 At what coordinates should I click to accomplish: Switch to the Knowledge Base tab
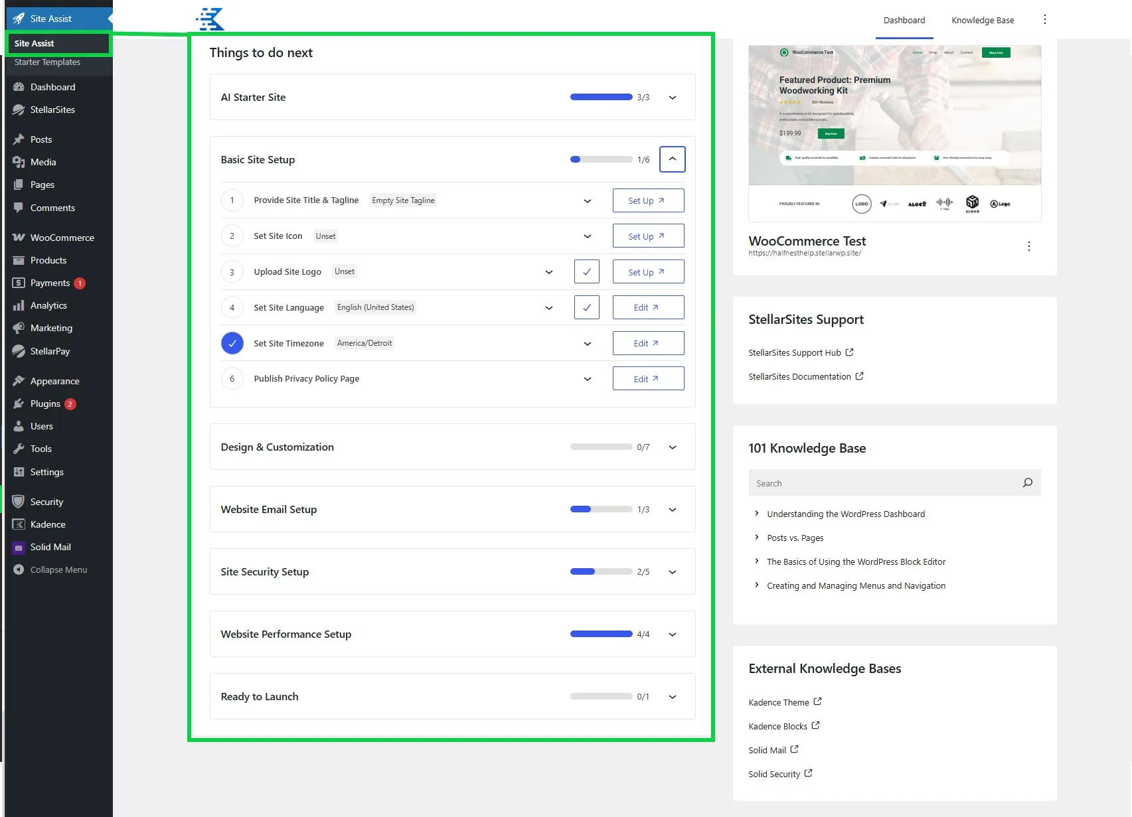983,20
